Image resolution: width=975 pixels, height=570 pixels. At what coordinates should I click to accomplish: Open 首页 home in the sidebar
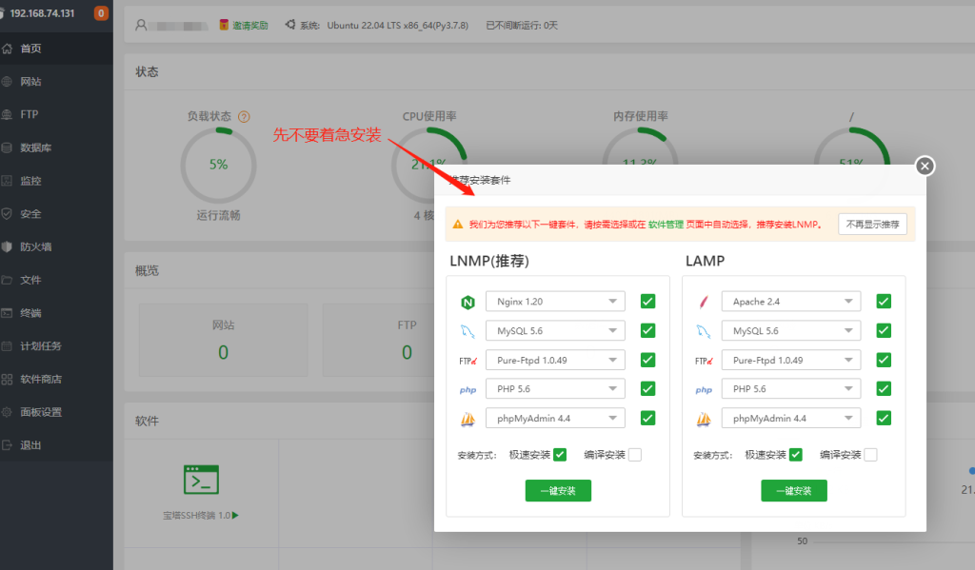click(56, 49)
